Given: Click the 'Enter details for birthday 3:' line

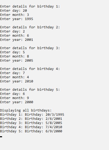Looking at the screenshot, I should pyautogui.click(x=30, y=48).
